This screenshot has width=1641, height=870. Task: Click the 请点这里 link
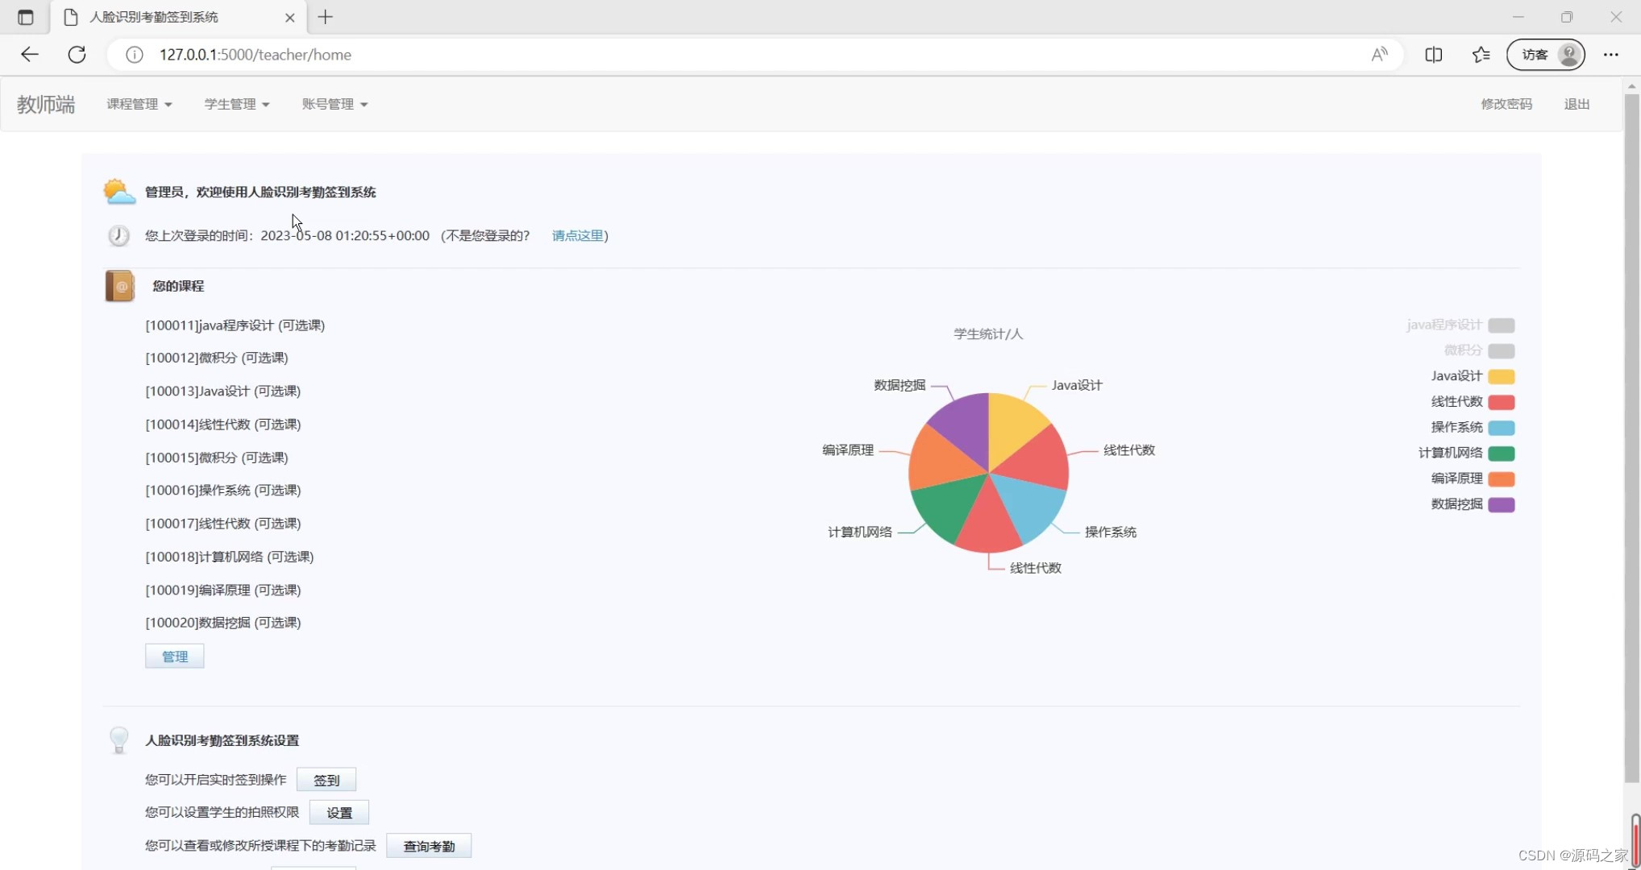[577, 235]
